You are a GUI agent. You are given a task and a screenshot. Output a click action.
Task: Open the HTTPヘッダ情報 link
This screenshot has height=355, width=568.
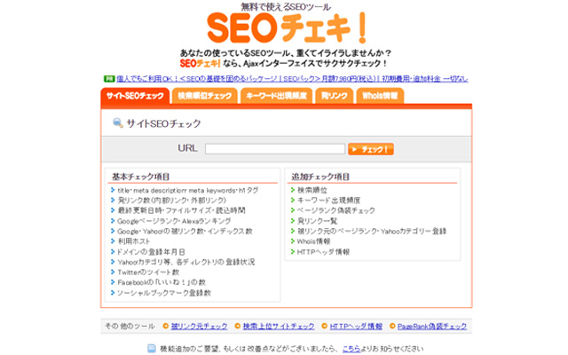pyautogui.click(x=356, y=327)
